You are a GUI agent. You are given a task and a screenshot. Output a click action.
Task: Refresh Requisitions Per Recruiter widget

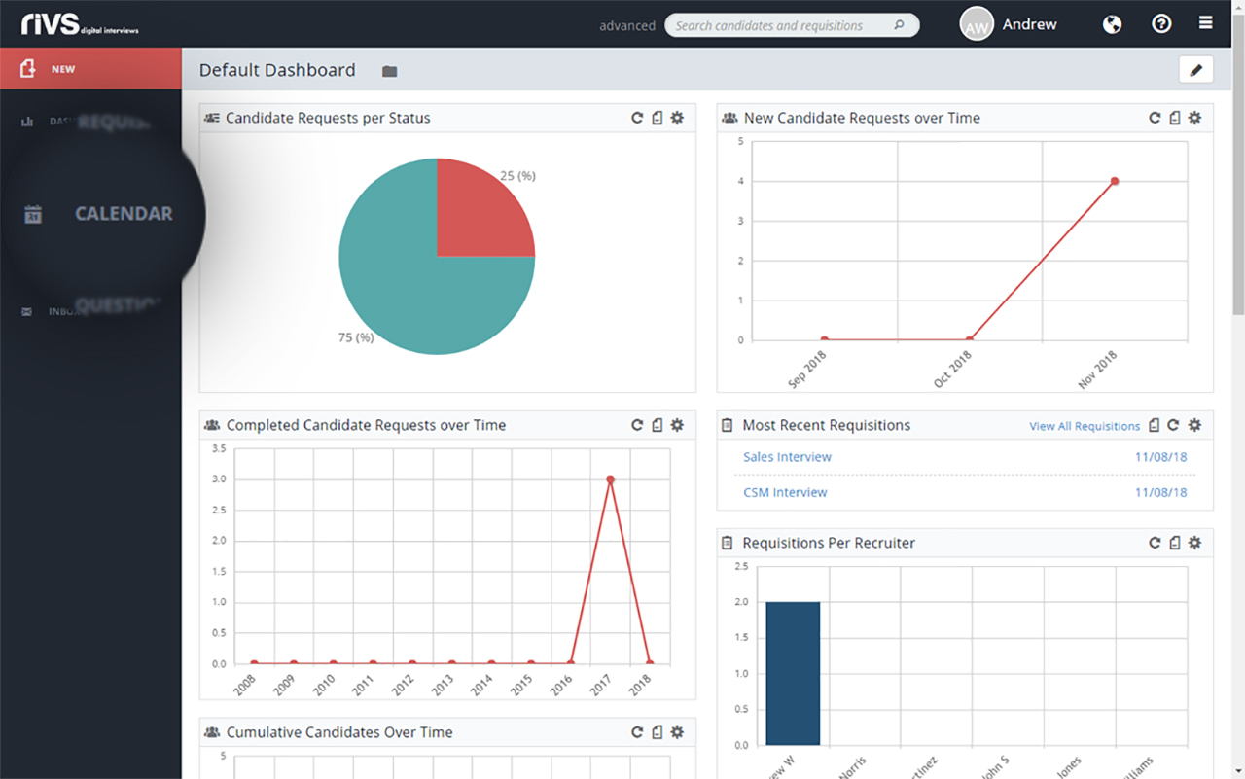pos(1155,543)
